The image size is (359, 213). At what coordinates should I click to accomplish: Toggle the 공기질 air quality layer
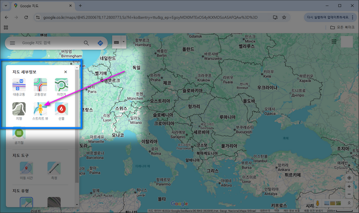pyautogui.click(x=19, y=135)
